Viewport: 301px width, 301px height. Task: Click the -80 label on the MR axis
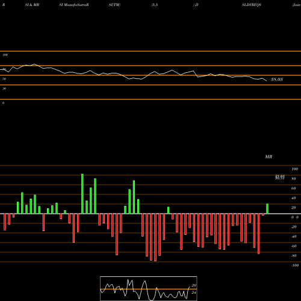(294, 256)
